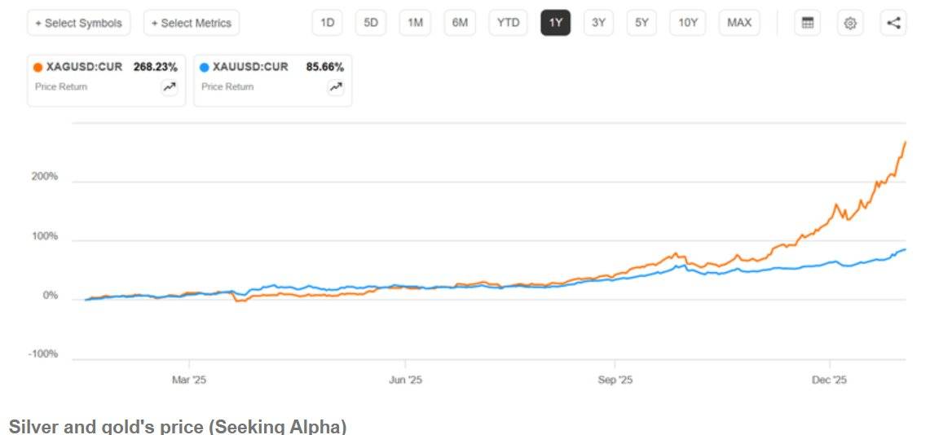939x435 pixels.
Task: Switch chart to YTD range
Action: coord(508,23)
